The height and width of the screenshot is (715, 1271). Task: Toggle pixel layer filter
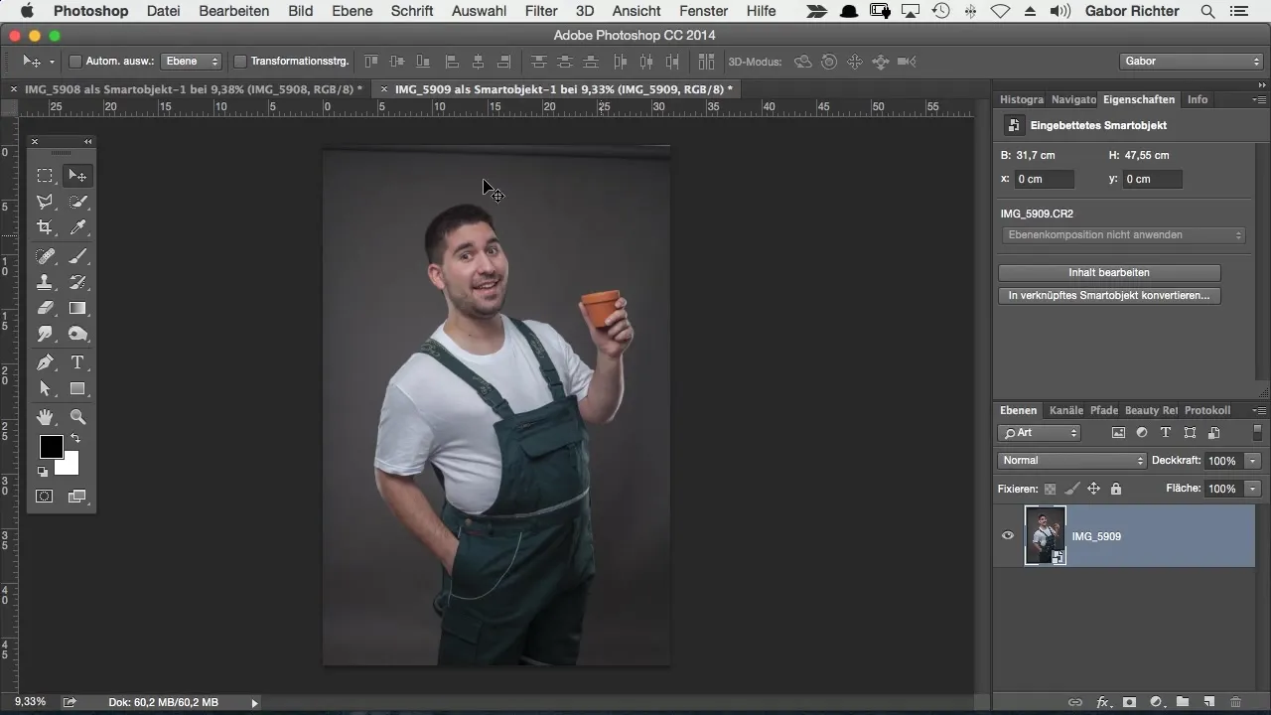coord(1118,433)
